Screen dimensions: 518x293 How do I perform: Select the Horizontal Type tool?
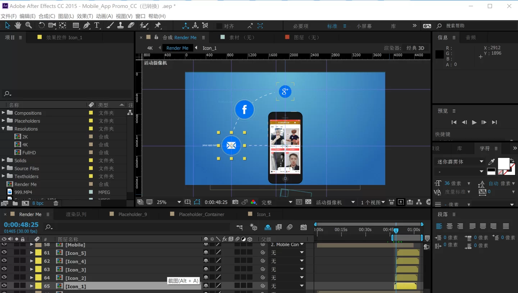click(x=97, y=25)
